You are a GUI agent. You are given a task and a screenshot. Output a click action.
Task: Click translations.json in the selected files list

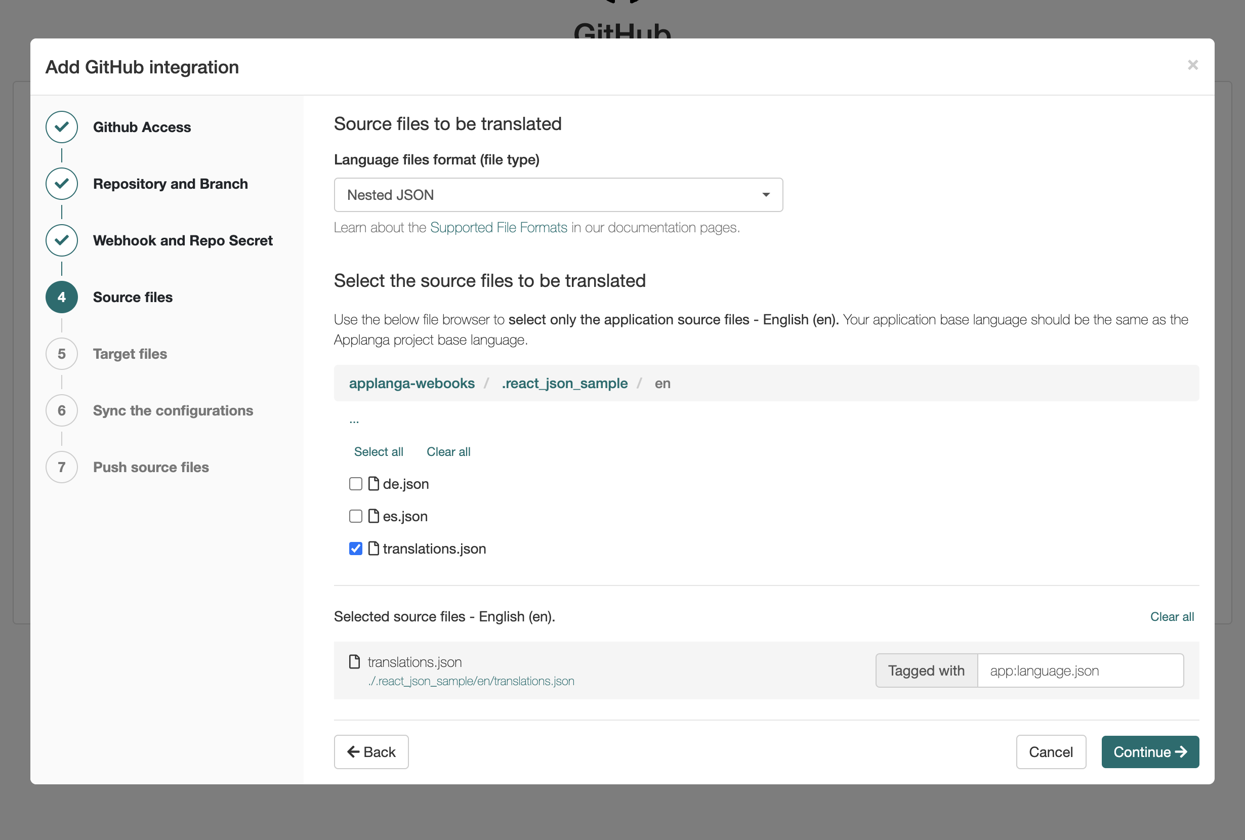(x=414, y=662)
